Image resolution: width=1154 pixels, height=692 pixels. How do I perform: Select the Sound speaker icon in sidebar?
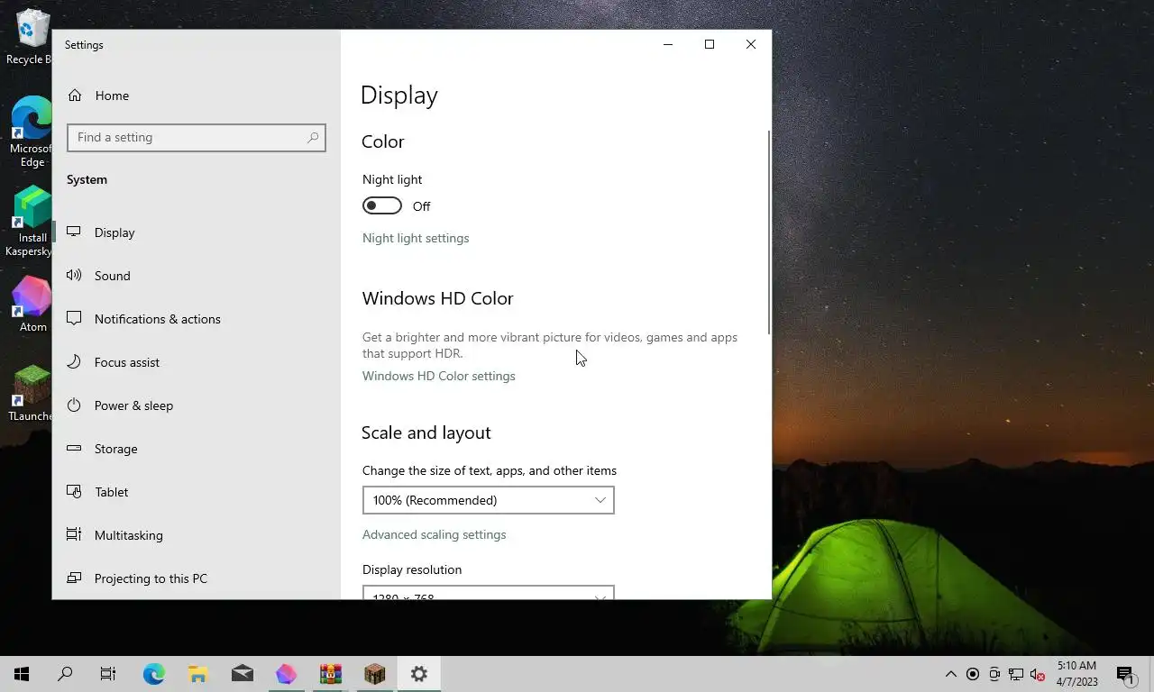[x=74, y=276]
